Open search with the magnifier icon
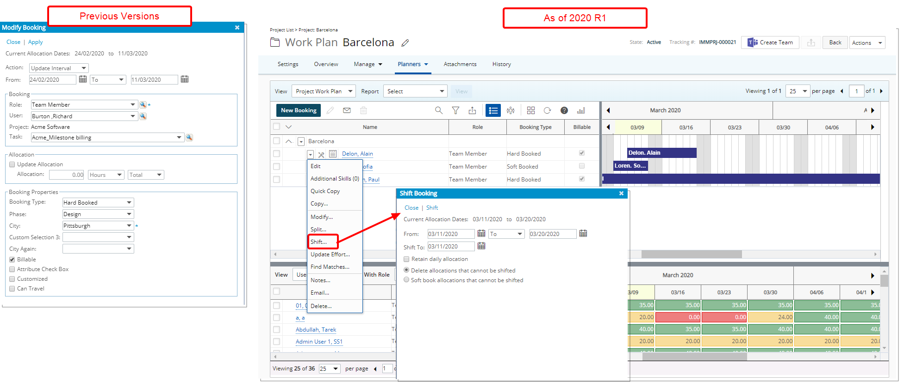Viewport: 904px width, 387px height. pos(439,110)
